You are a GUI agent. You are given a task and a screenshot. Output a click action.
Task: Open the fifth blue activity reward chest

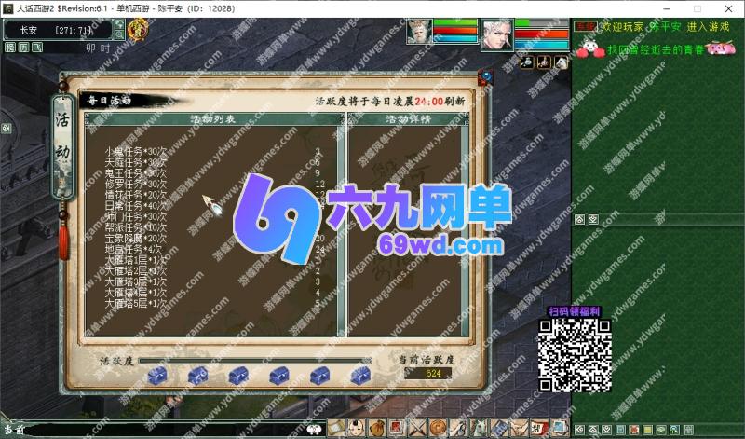click(x=319, y=376)
